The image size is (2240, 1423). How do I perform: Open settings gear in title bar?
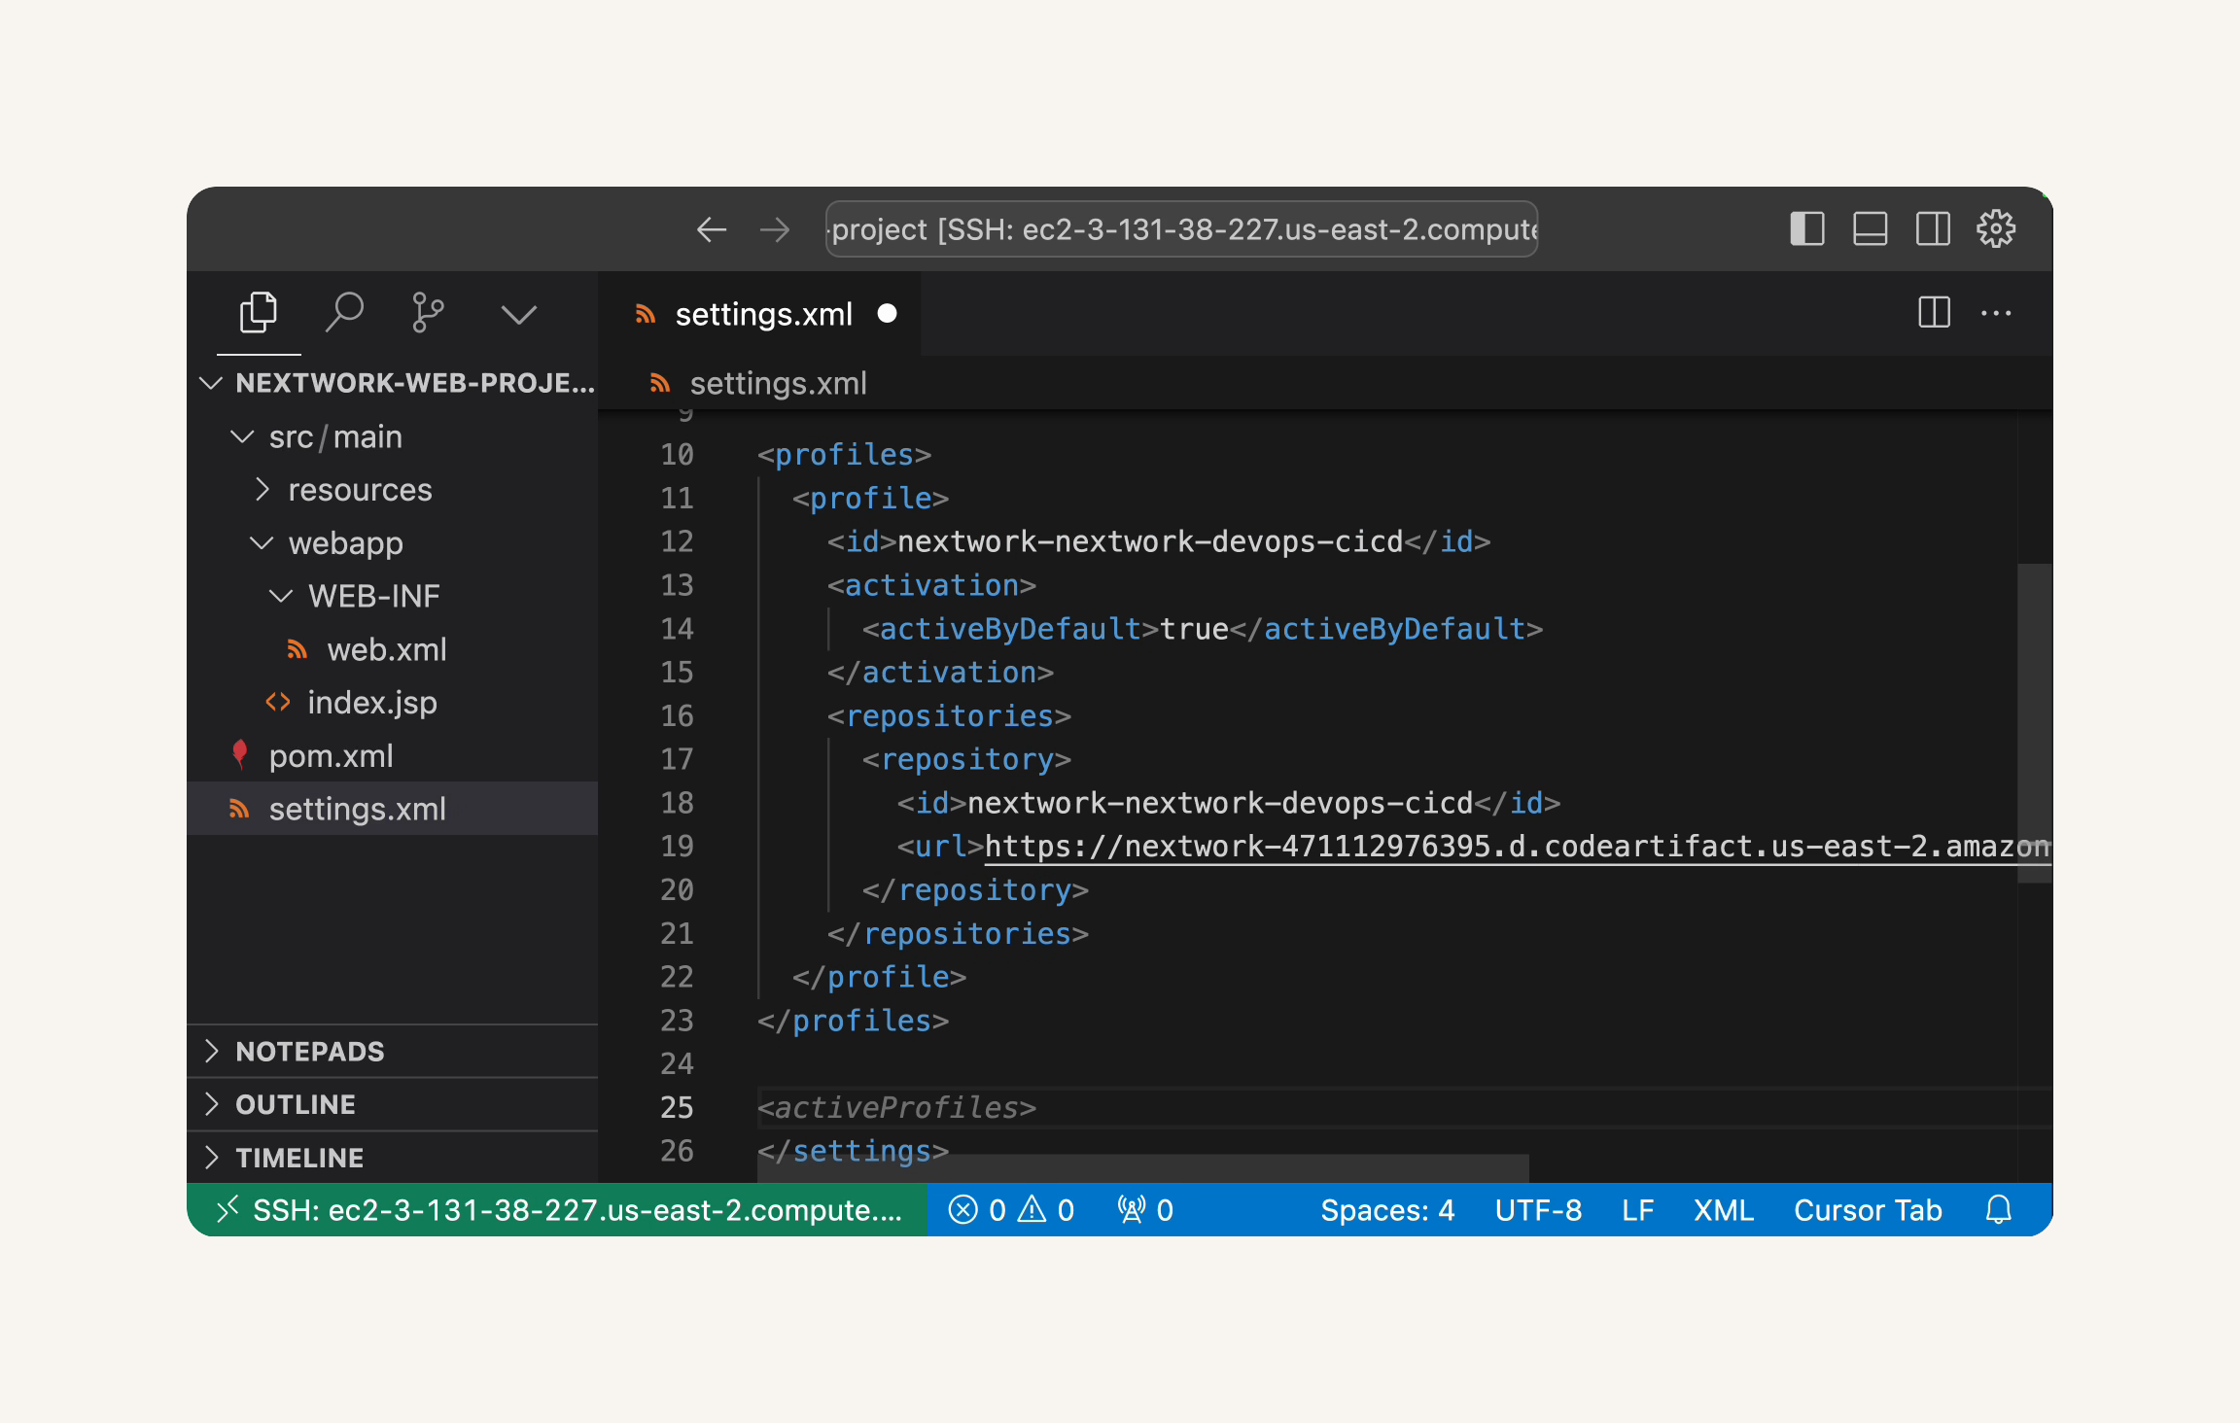[1995, 229]
